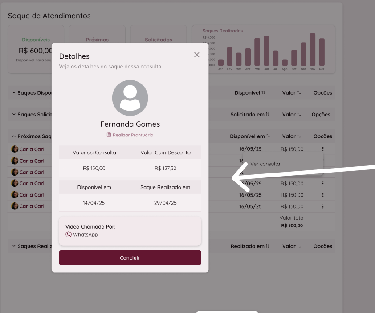
Task: Collapse the Próximos Saques section
Action: [x=14, y=136]
